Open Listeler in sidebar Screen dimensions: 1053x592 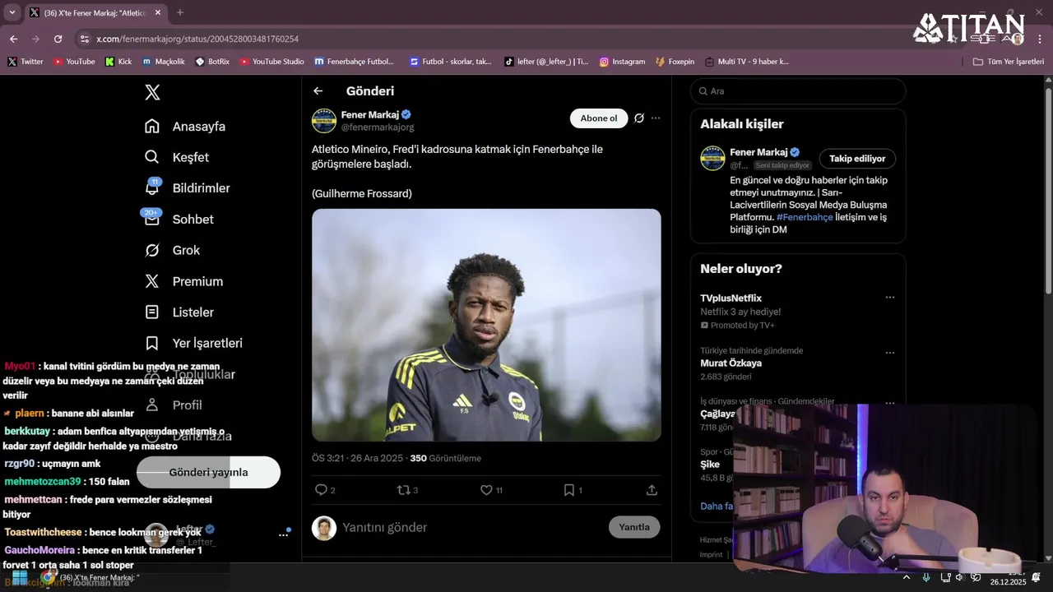pyautogui.click(x=179, y=312)
